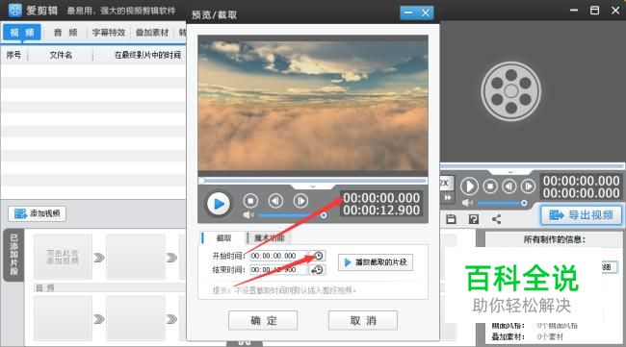Stop playback in the preview dialog
This screenshot has height=347, width=626.
click(x=250, y=201)
